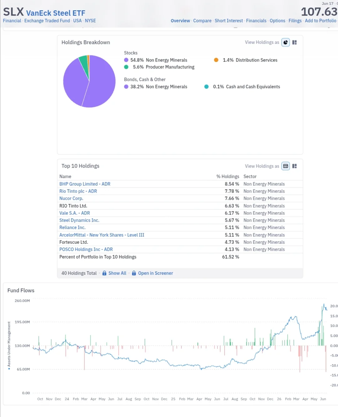
Task: Open Nucor Corp. holding
Action: point(71,198)
